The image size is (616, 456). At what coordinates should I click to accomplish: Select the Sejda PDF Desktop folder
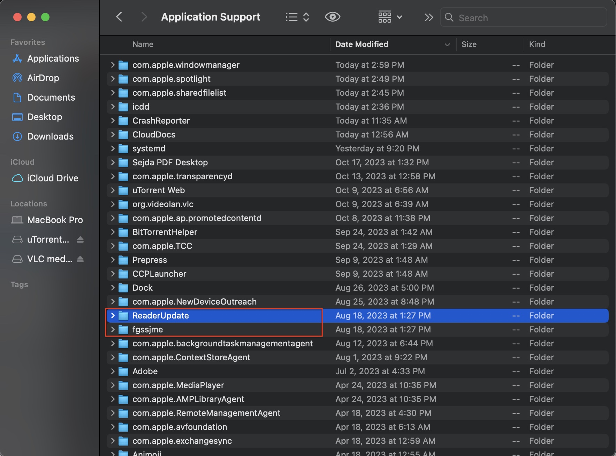[x=170, y=163]
